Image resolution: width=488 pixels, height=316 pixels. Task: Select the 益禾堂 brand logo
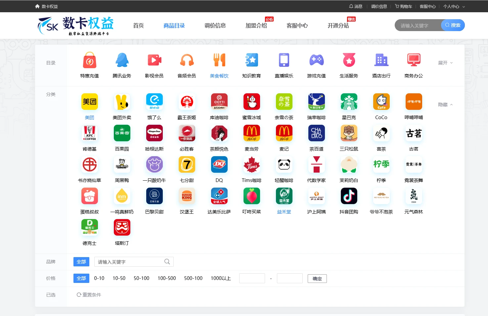(x=284, y=196)
